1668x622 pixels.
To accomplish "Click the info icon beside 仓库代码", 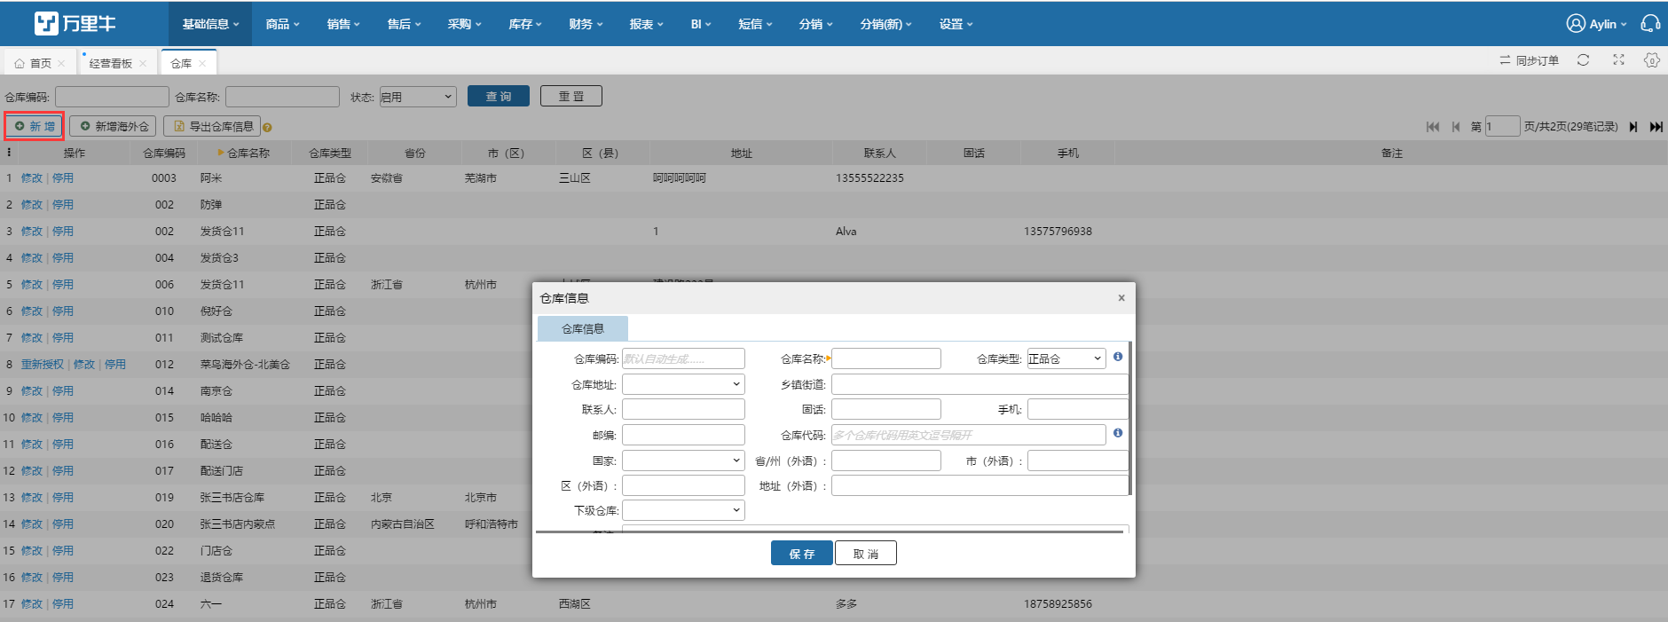I will (x=1118, y=433).
